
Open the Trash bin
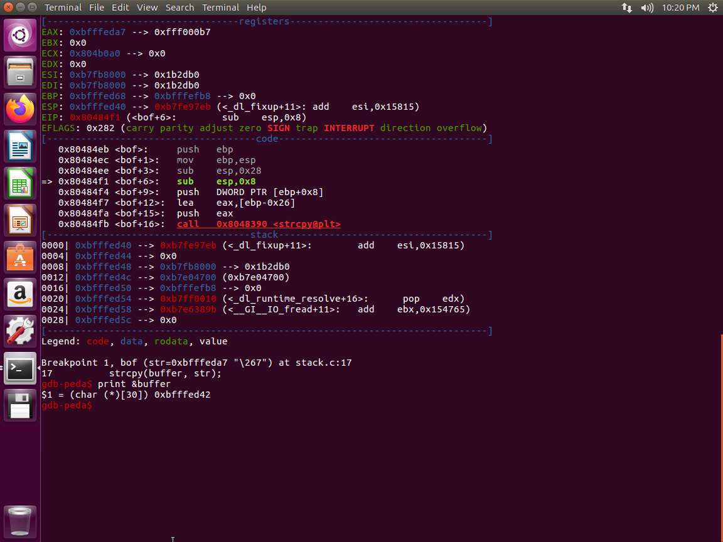(x=20, y=521)
